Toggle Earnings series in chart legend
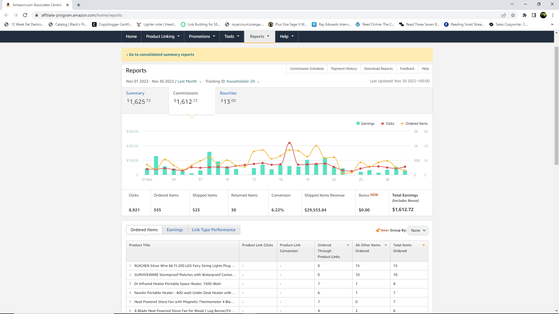This screenshot has height=314, width=559. tap(365, 124)
